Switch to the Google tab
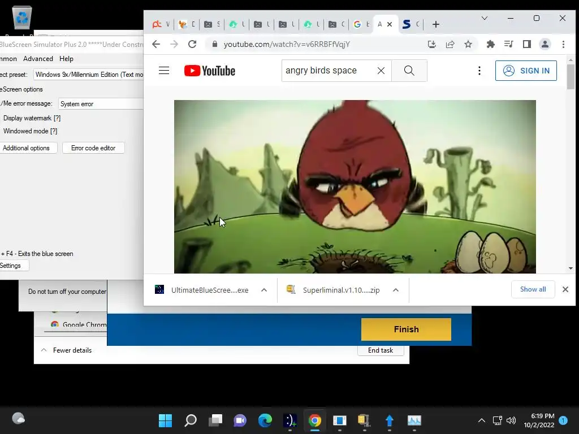Screen dimensions: 579x434 pyautogui.click(x=361, y=24)
